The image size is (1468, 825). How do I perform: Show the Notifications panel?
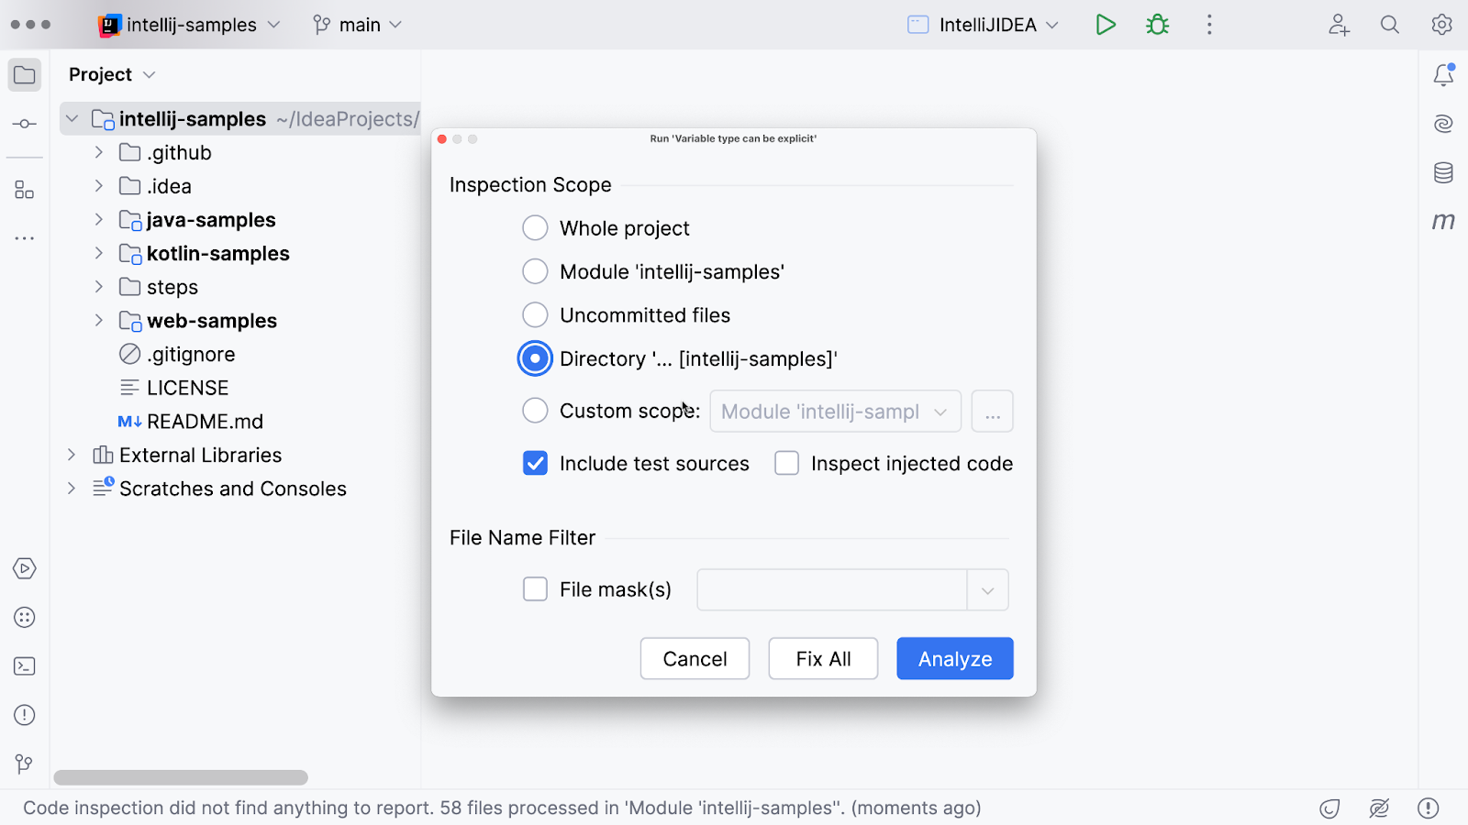[x=1443, y=75]
